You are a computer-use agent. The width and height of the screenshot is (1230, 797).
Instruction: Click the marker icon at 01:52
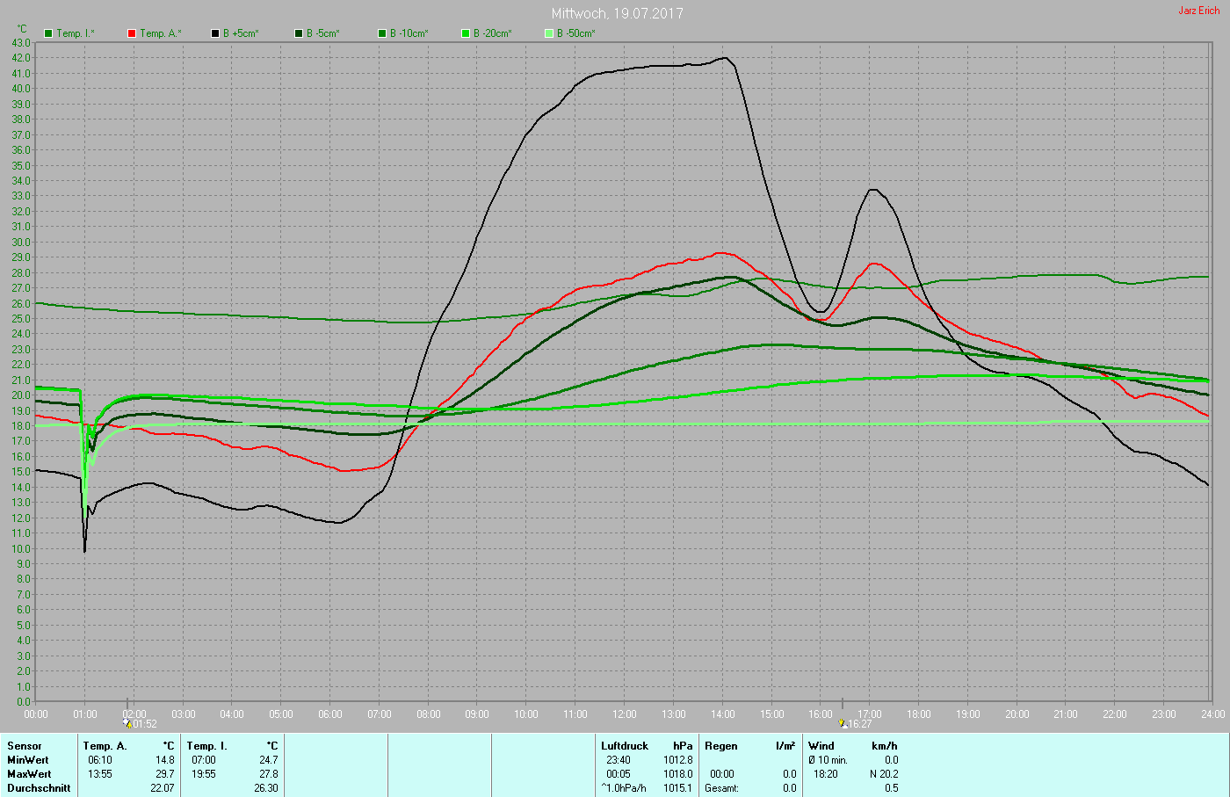click(x=127, y=723)
